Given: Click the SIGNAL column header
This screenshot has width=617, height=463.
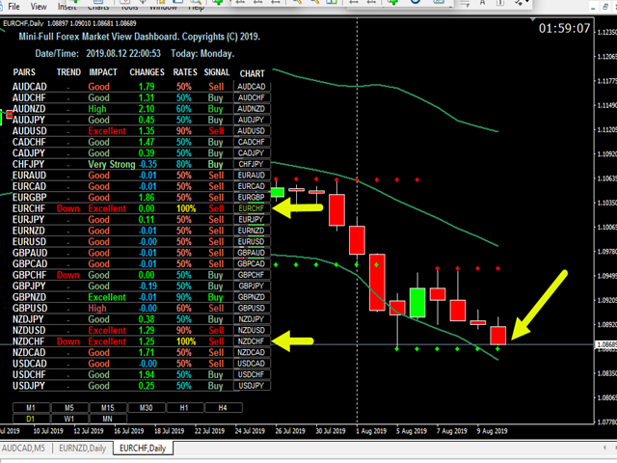Looking at the screenshot, I should click(217, 72).
